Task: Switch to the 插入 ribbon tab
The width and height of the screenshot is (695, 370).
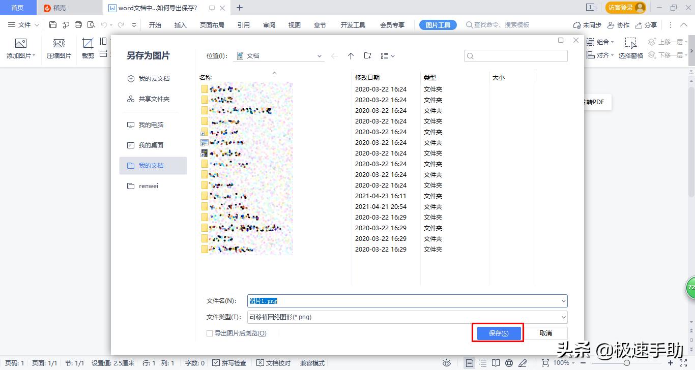Action: 180,24
